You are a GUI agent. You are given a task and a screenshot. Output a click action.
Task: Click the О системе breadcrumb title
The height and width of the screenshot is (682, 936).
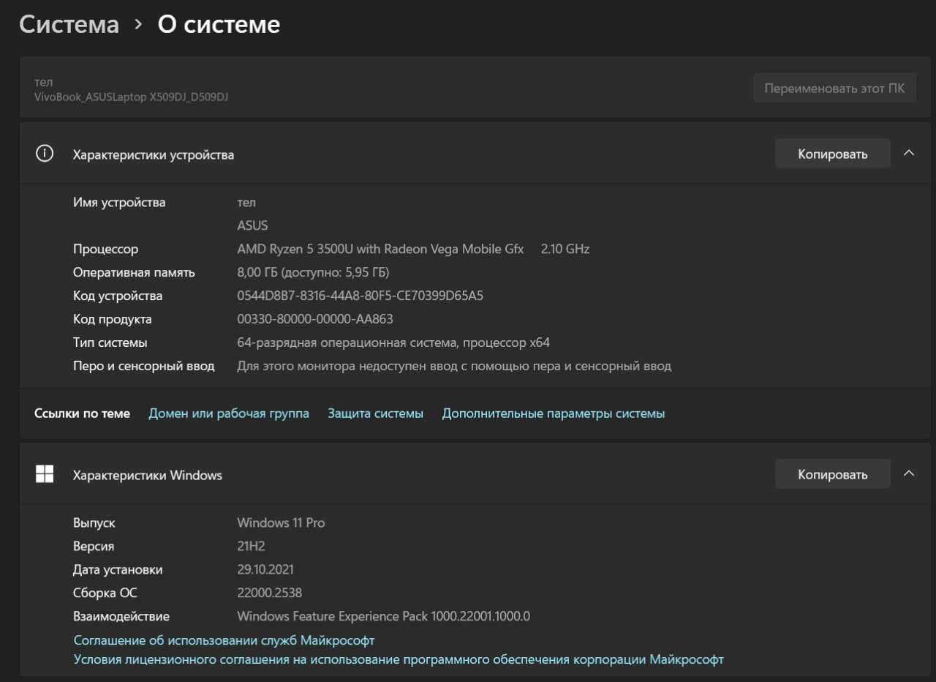coord(219,24)
